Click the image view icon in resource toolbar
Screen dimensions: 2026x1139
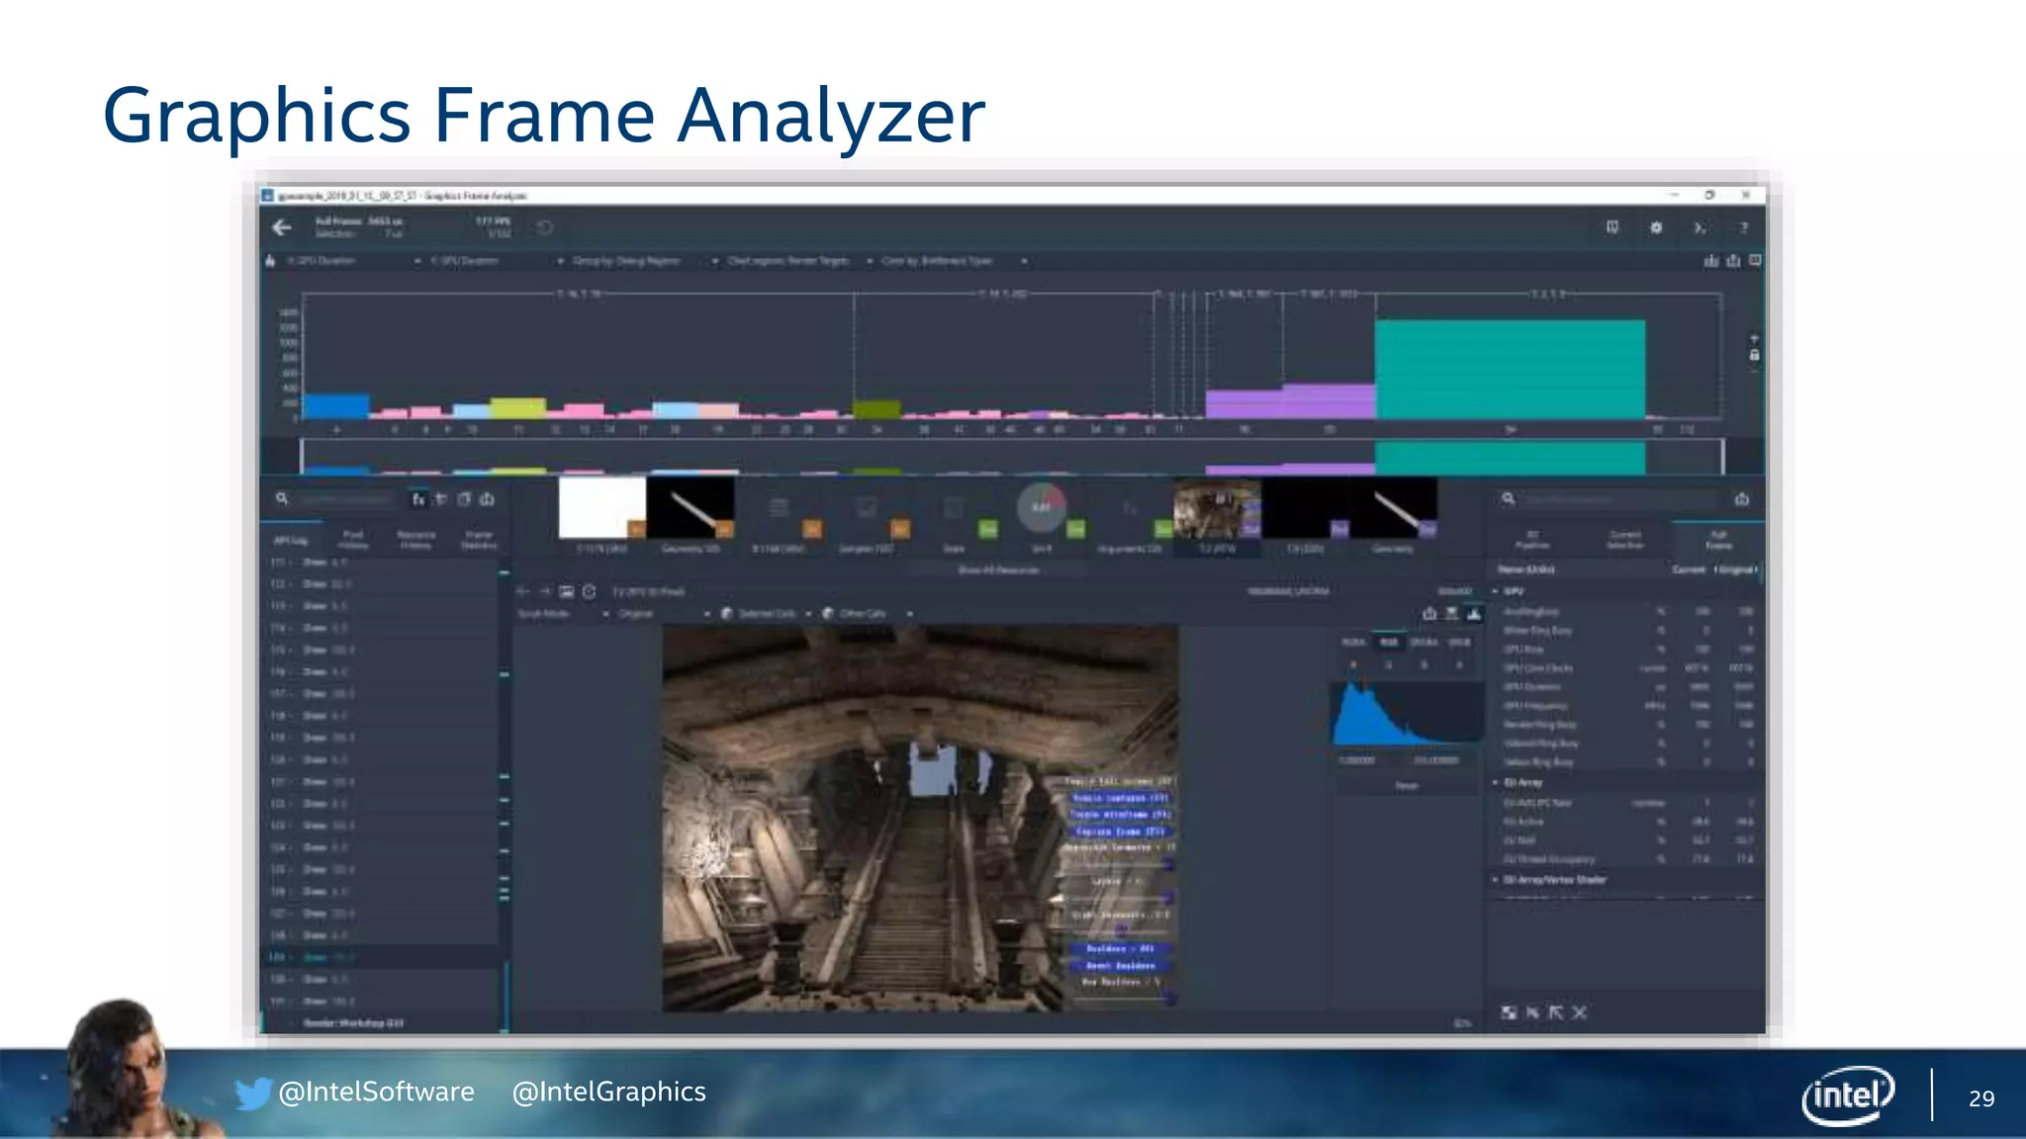[x=567, y=591]
